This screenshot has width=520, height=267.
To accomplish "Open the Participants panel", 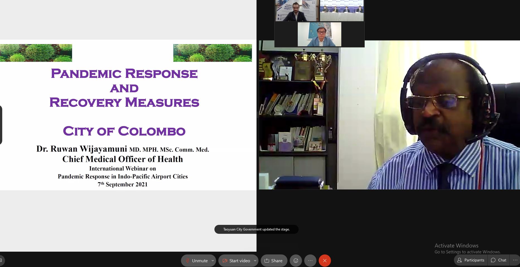I will pos(471,260).
